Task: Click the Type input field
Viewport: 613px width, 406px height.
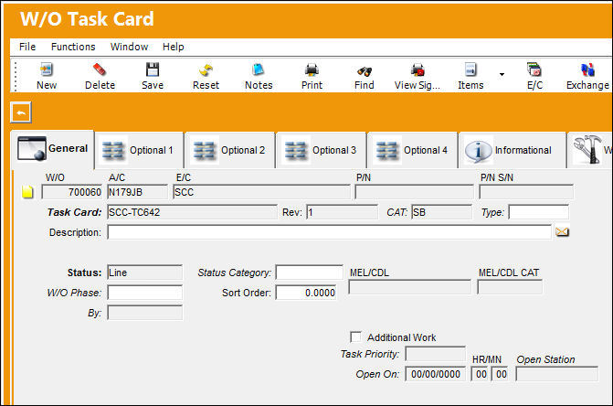Action: [539, 212]
